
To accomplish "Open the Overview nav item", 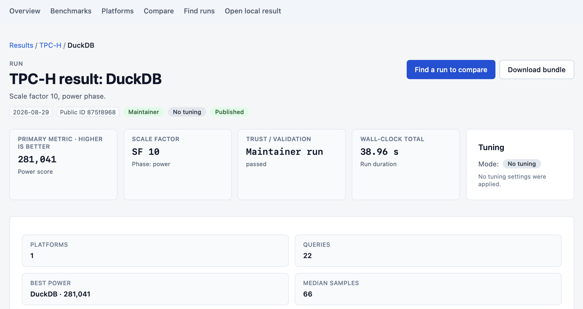I will coord(25,11).
